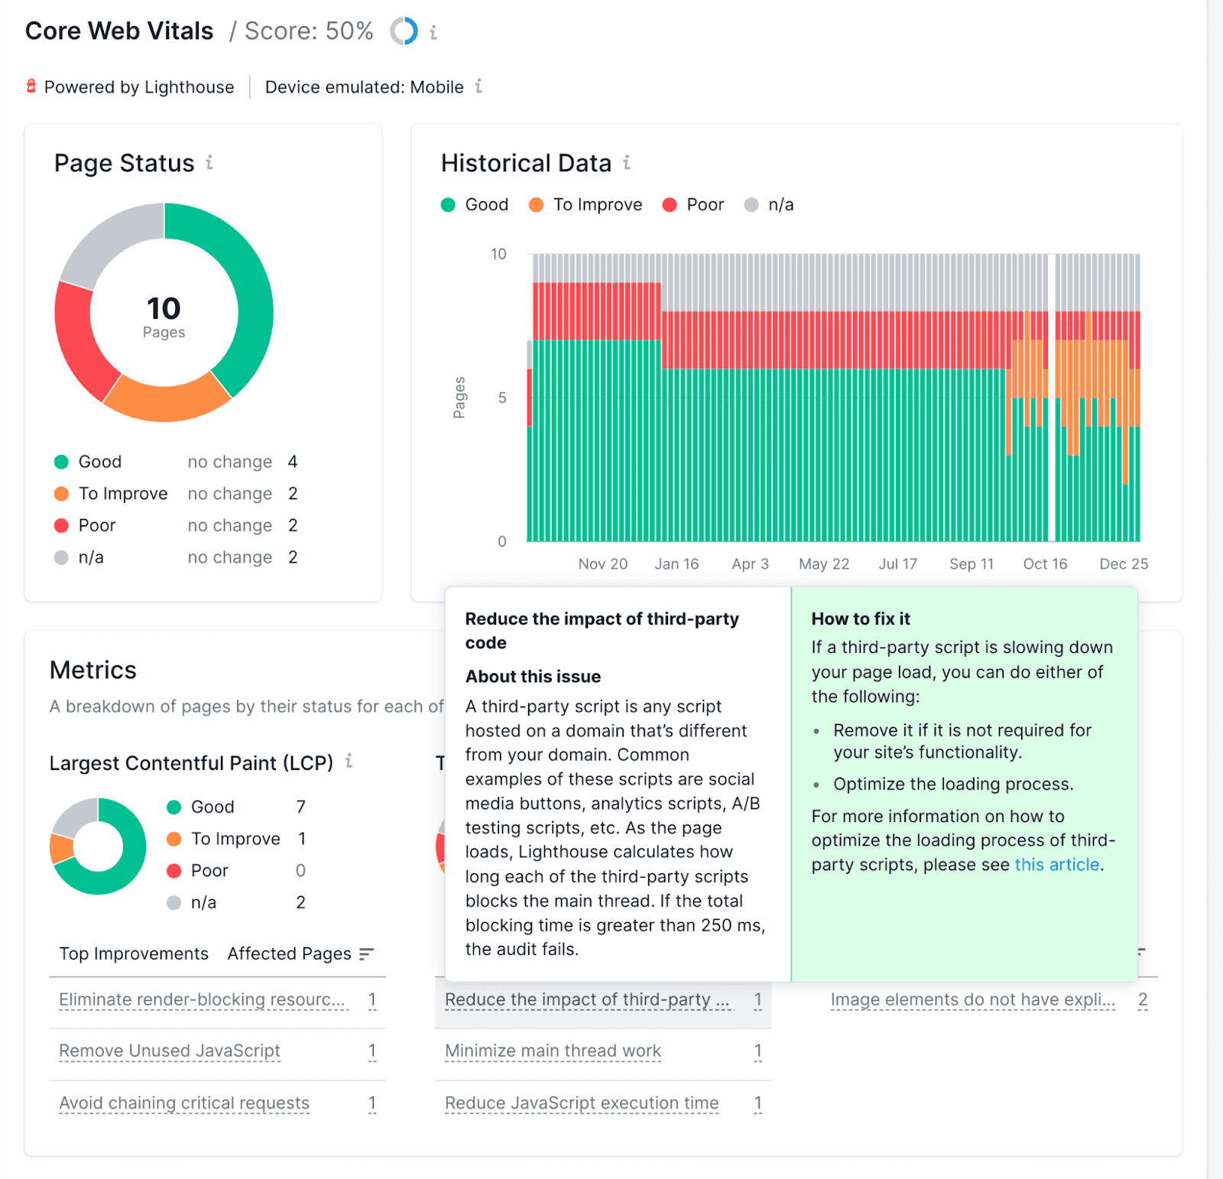This screenshot has width=1223, height=1179.
Task: Click the "Remove Unused JavaScript" improvement link
Action: pyautogui.click(x=168, y=1051)
